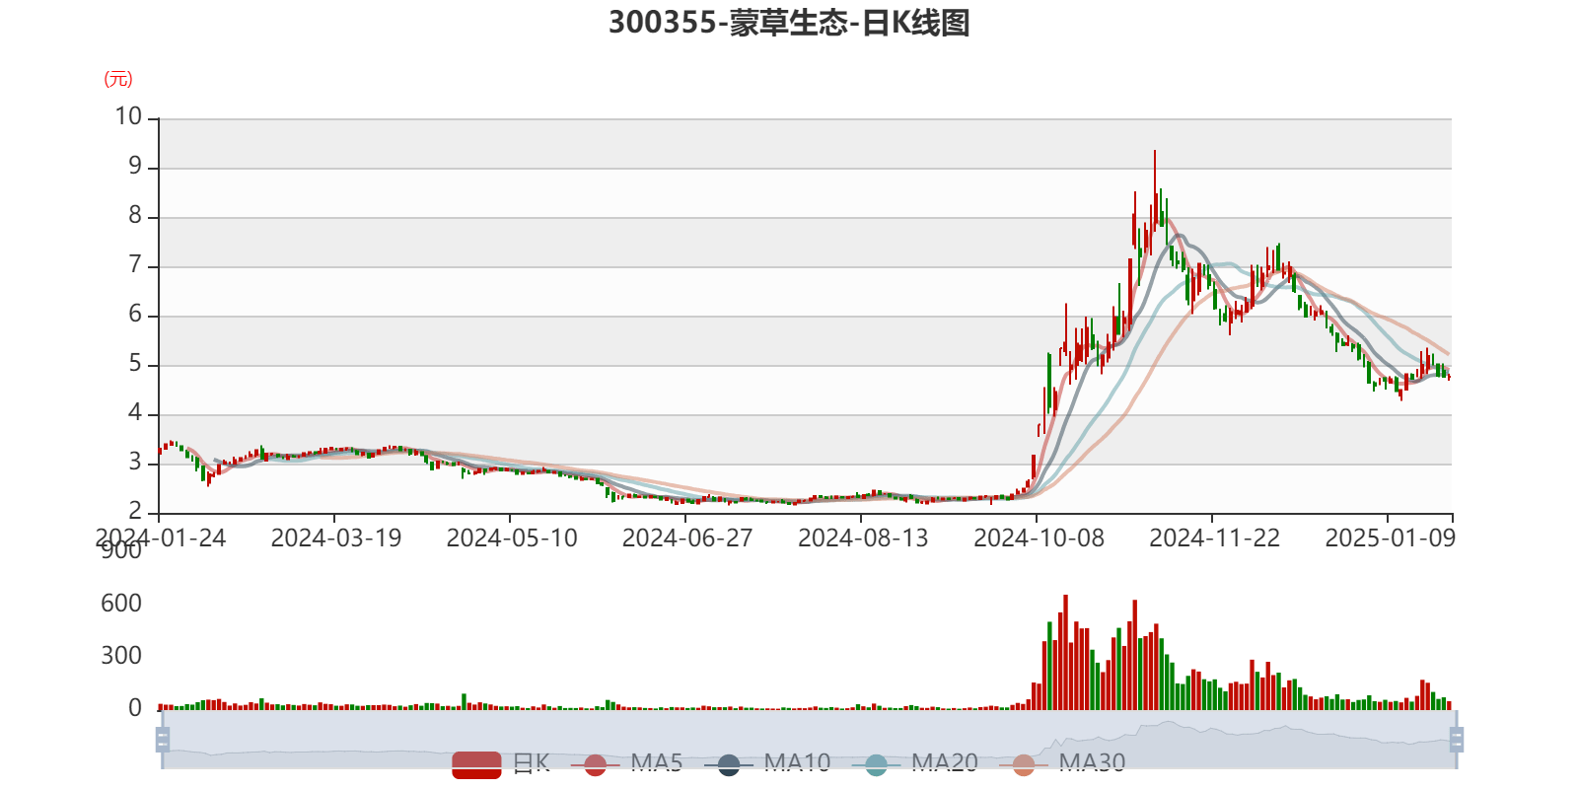Click the MA20 legend circle marker
The width and height of the screenshot is (1578, 789).
(x=876, y=764)
